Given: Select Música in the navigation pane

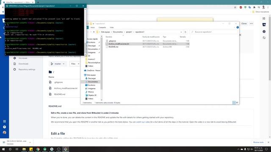Looking at the screenshot, I should 91,92.
